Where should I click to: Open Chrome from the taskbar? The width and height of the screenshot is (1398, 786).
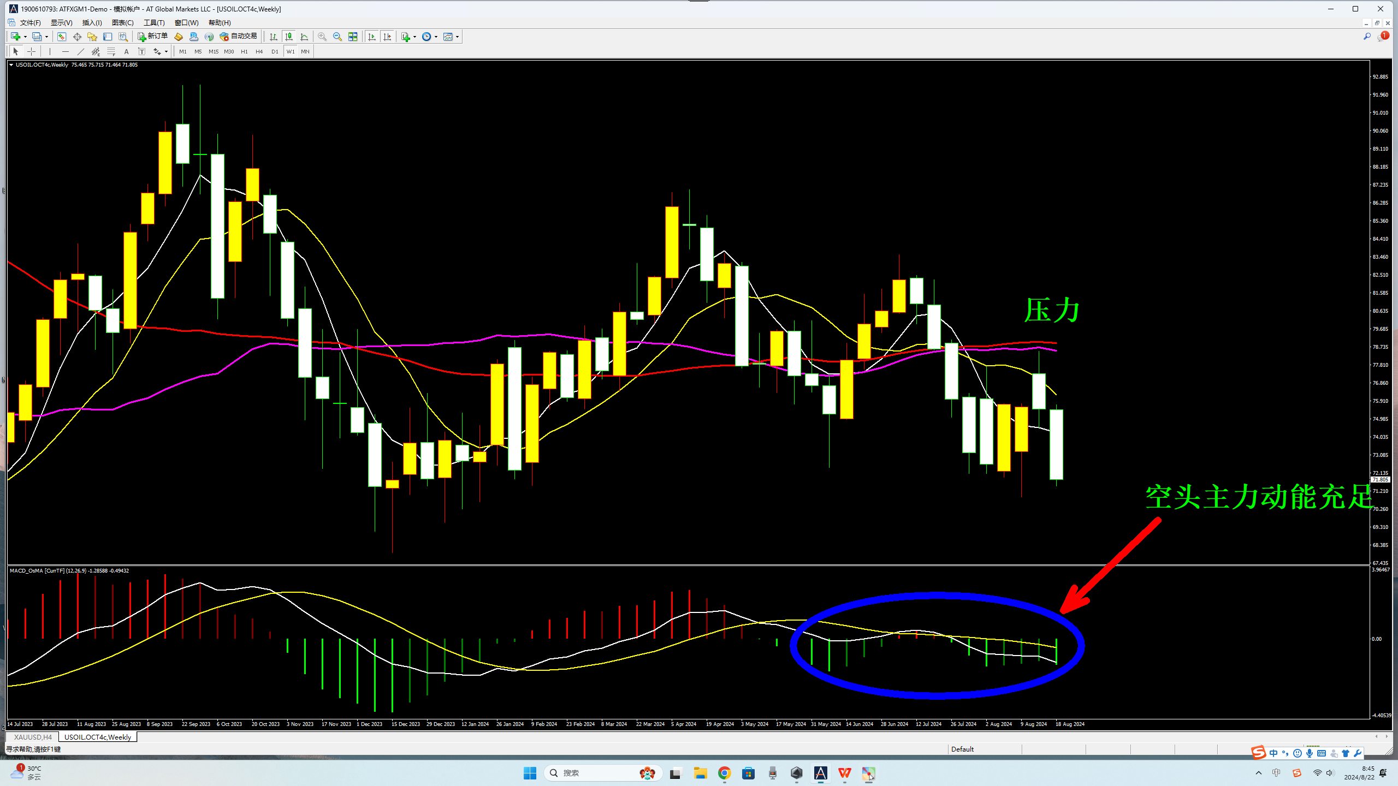(x=724, y=773)
